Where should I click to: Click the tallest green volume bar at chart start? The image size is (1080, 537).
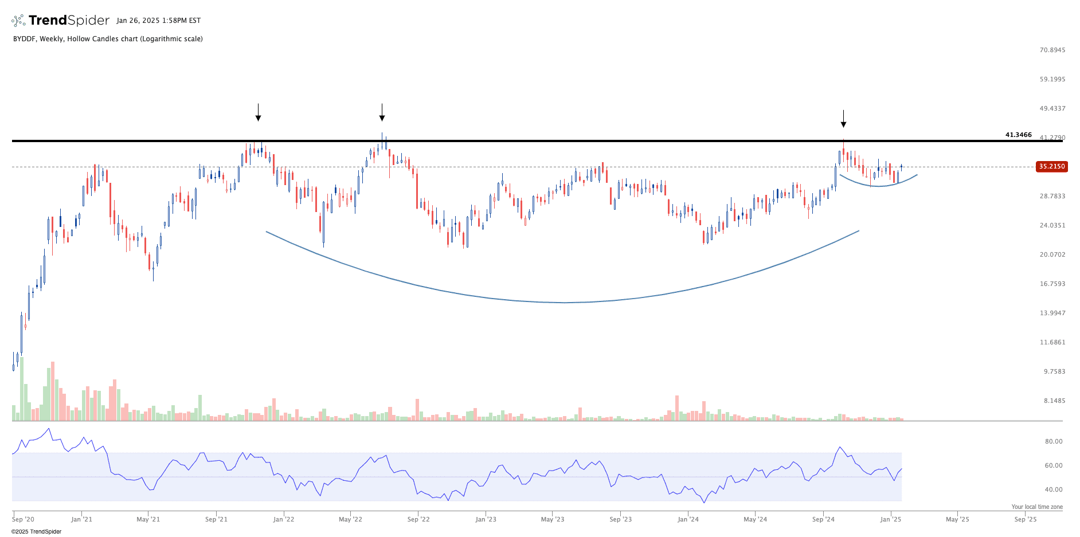[22, 390]
